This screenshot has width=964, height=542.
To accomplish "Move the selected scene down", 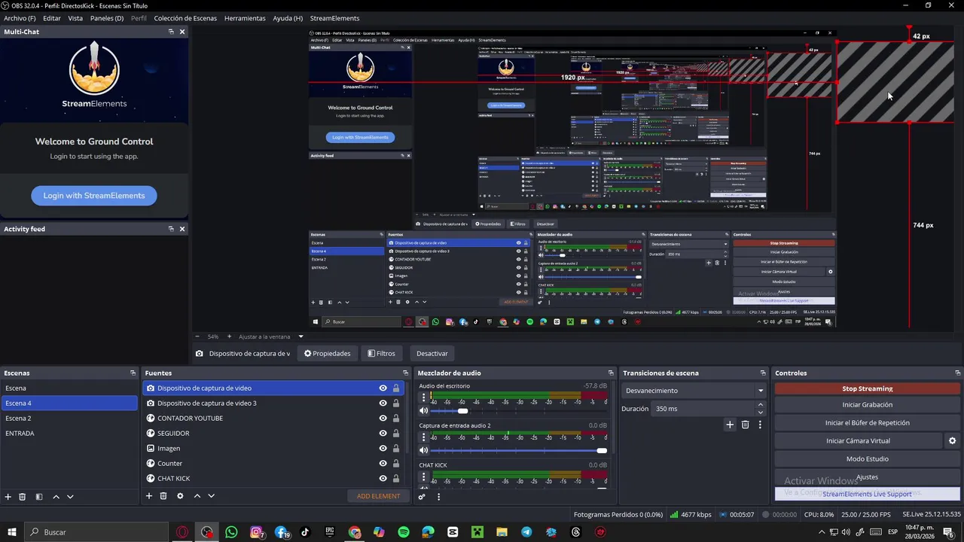I will [70, 497].
